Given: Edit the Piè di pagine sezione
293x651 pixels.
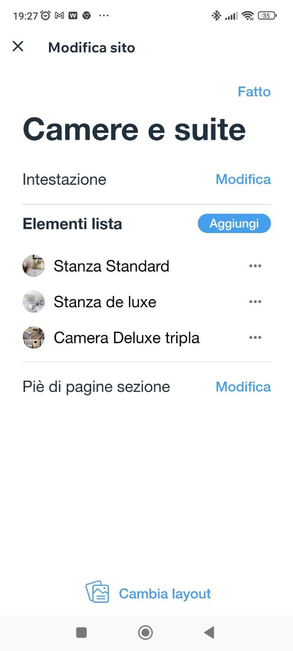Looking at the screenshot, I should point(243,387).
